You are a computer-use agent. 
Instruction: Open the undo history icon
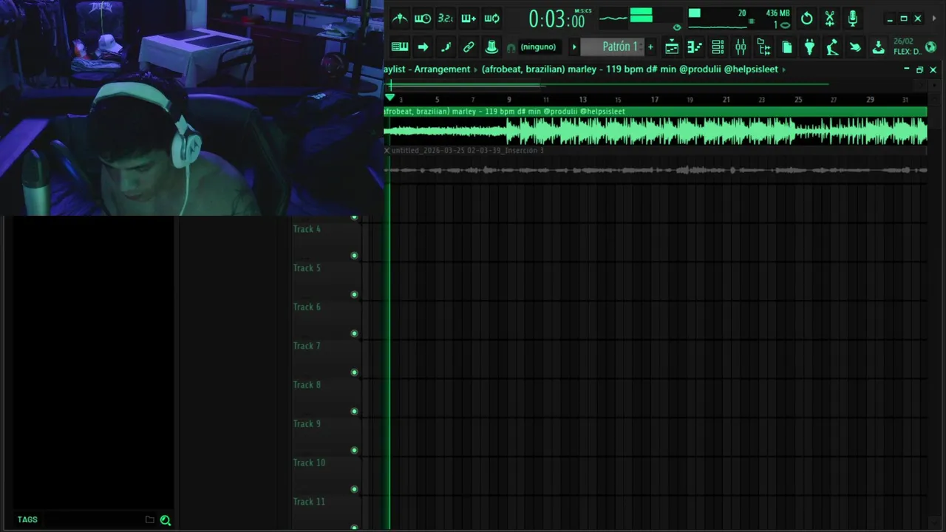point(807,18)
